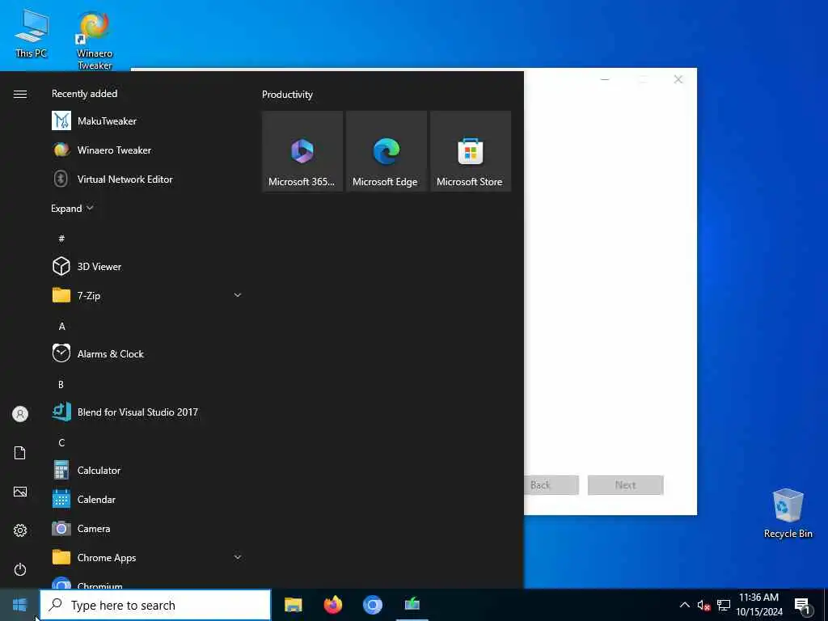Click the '#' letter group header
This screenshot has width=828, height=621.
[61, 239]
